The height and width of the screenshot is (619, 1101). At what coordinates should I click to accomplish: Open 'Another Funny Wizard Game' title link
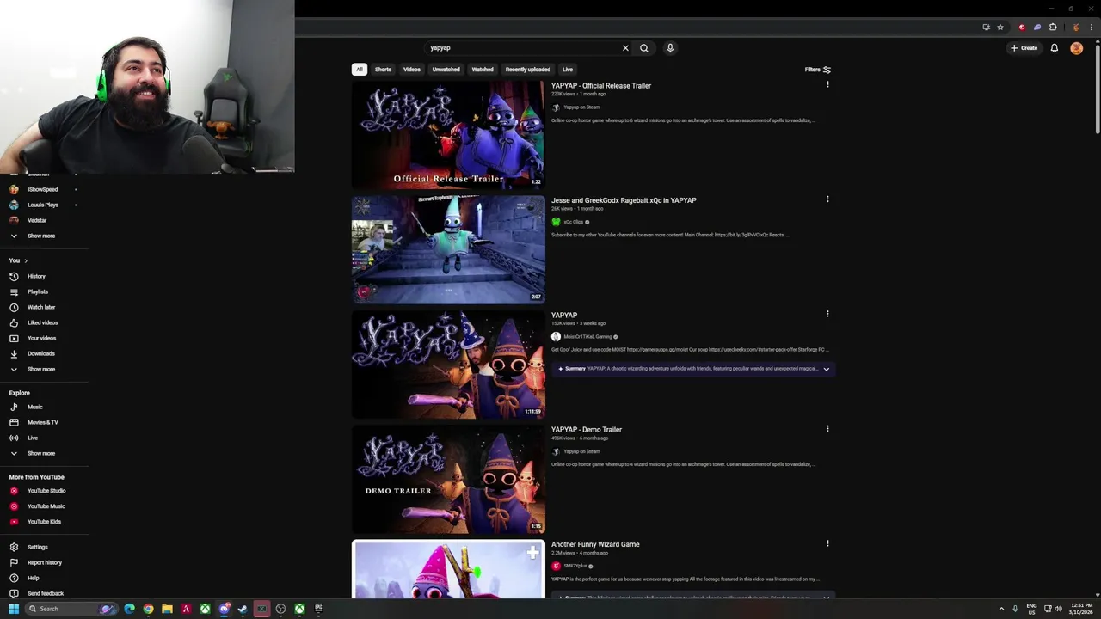[x=595, y=544]
